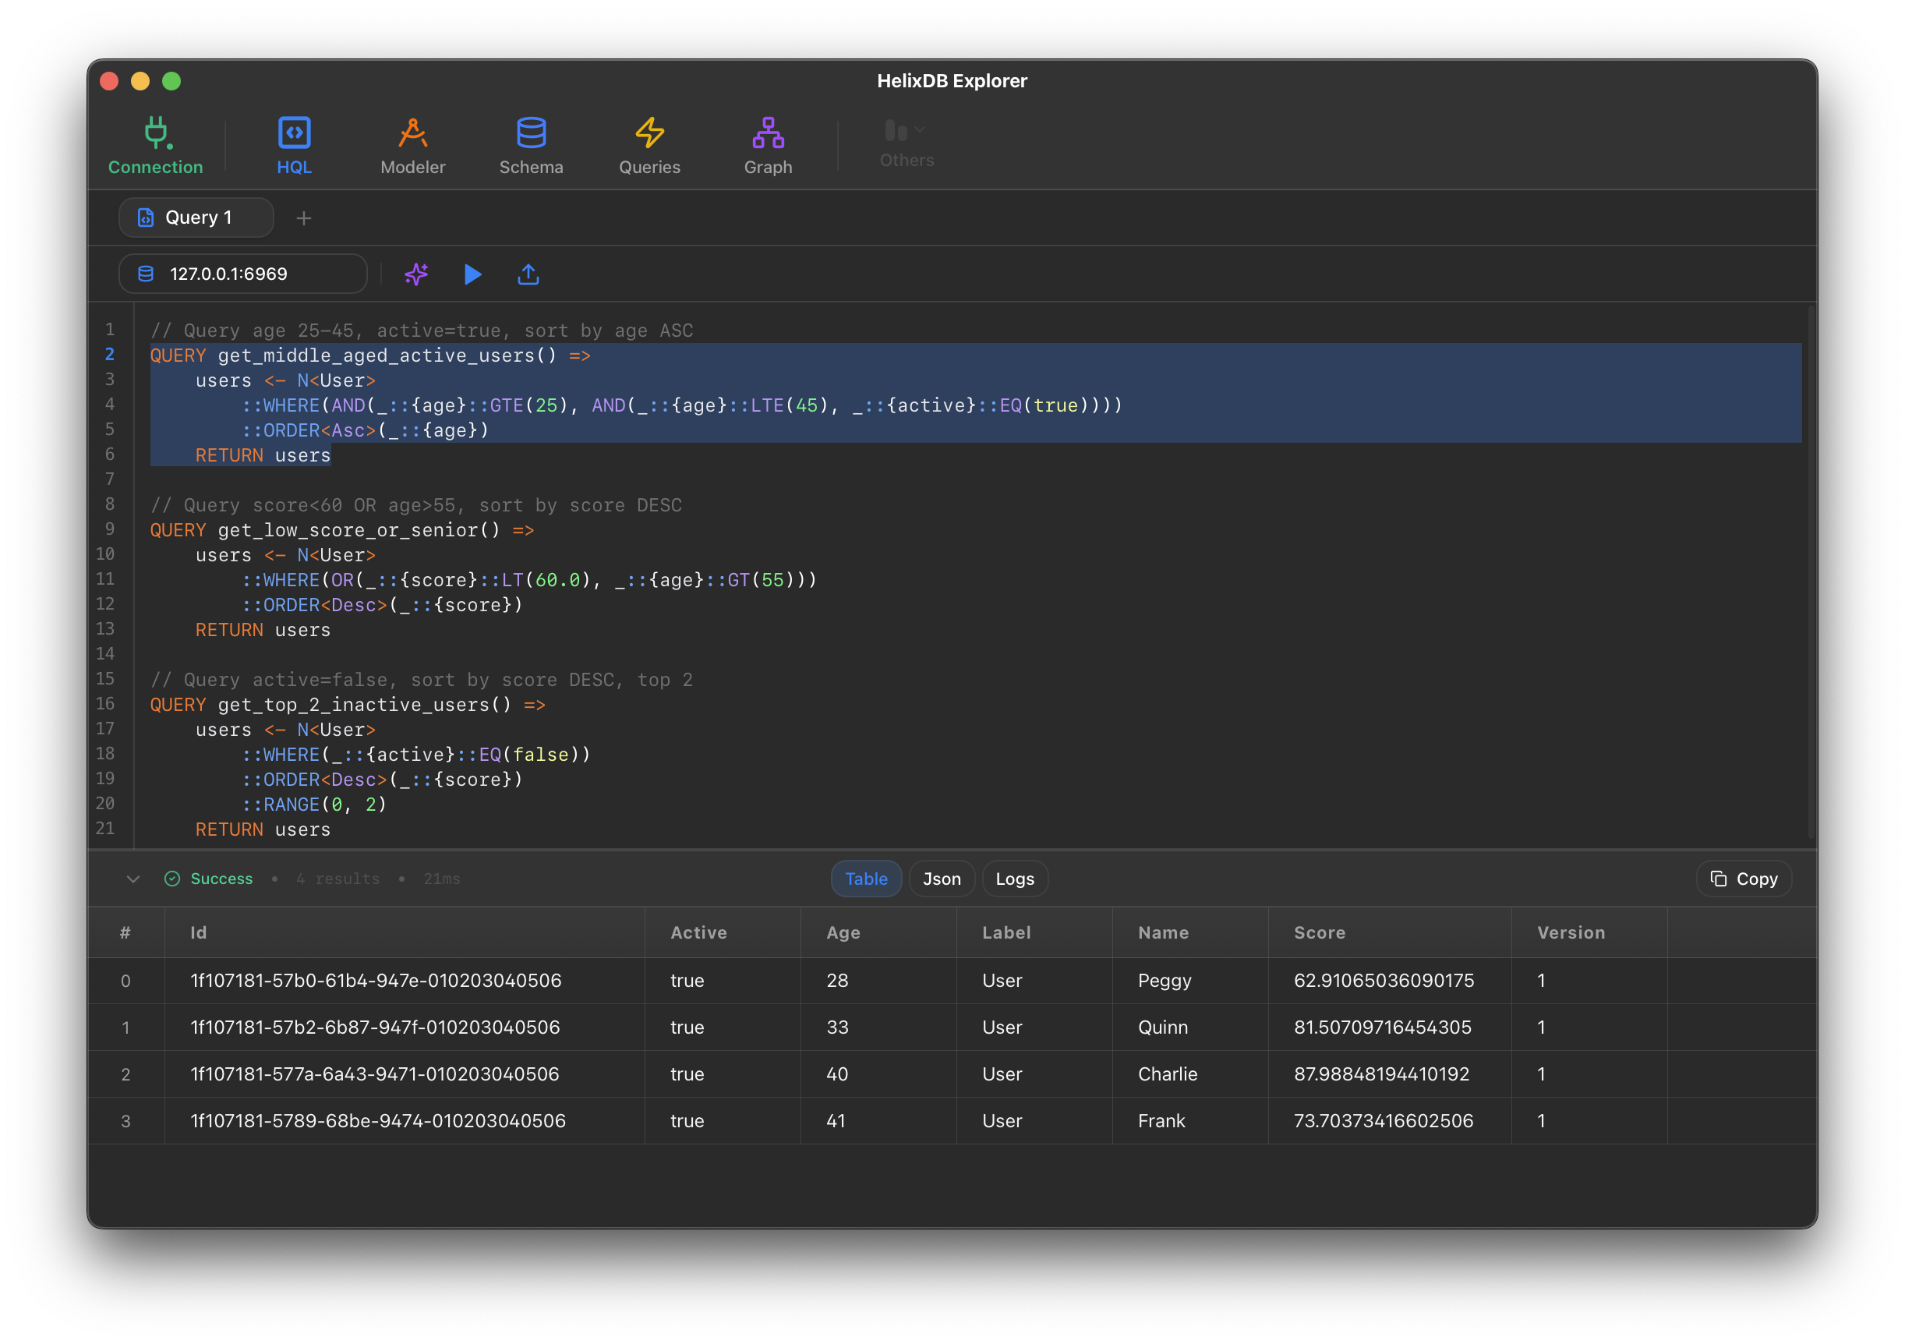The image size is (1905, 1344).
Task: Open the Modeler tool
Action: 412,146
